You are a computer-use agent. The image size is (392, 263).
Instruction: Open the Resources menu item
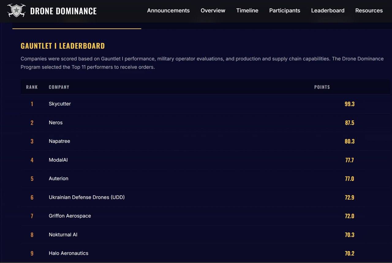[369, 10]
